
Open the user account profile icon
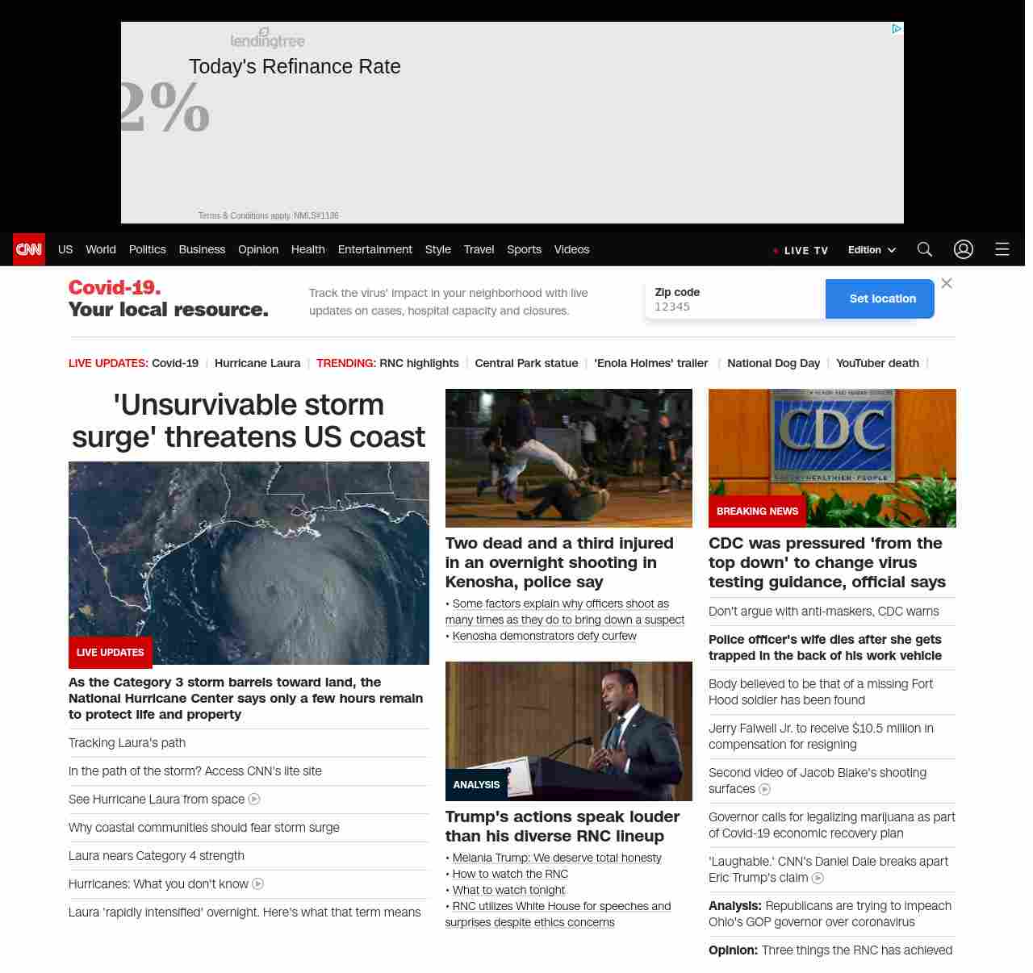click(964, 249)
